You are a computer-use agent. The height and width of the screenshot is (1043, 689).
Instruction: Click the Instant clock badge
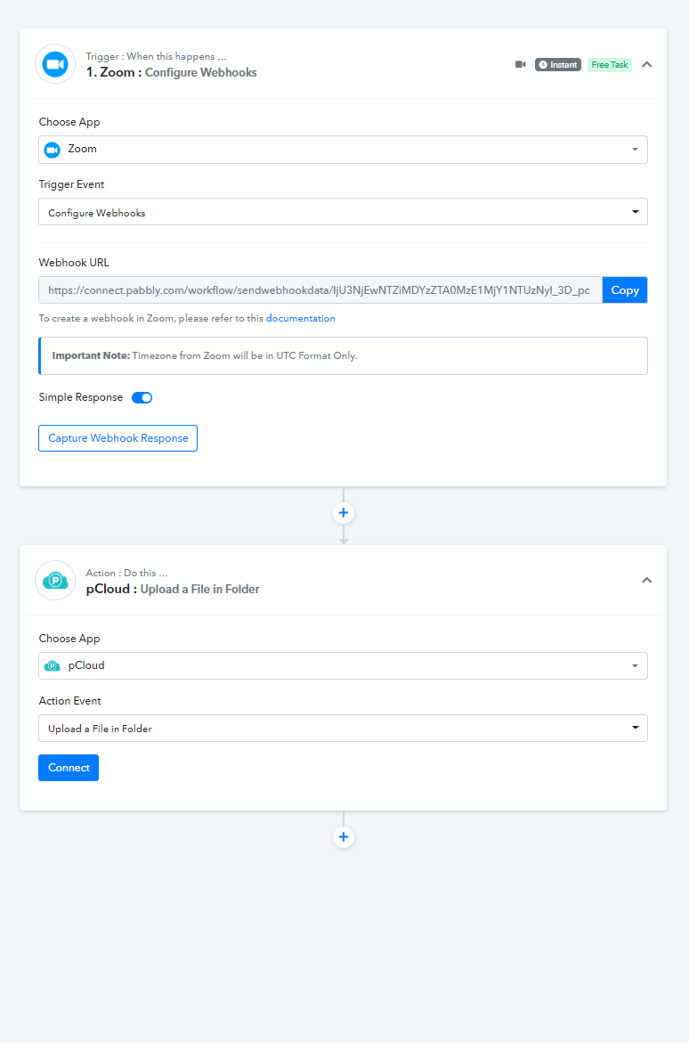click(558, 64)
